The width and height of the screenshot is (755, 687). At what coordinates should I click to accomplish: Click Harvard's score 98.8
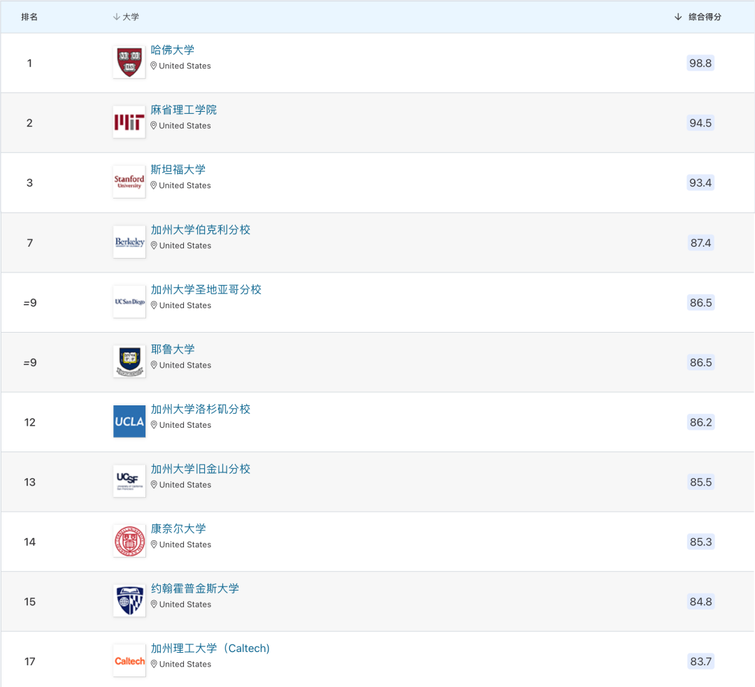click(x=700, y=63)
